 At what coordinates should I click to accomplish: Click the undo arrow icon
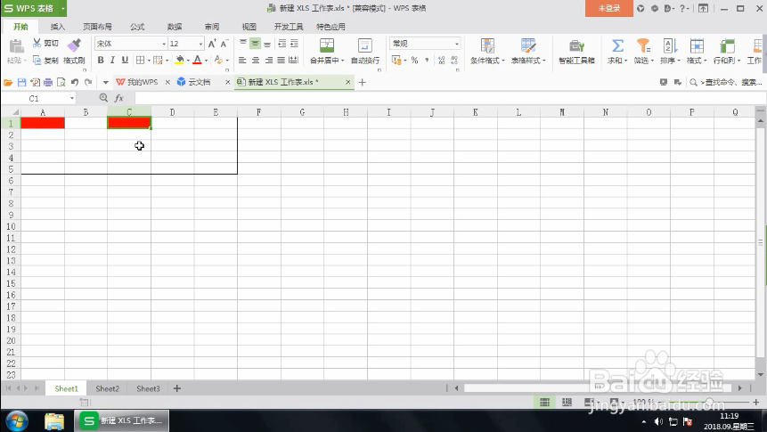pyautogui.click(x=74, y=82)
